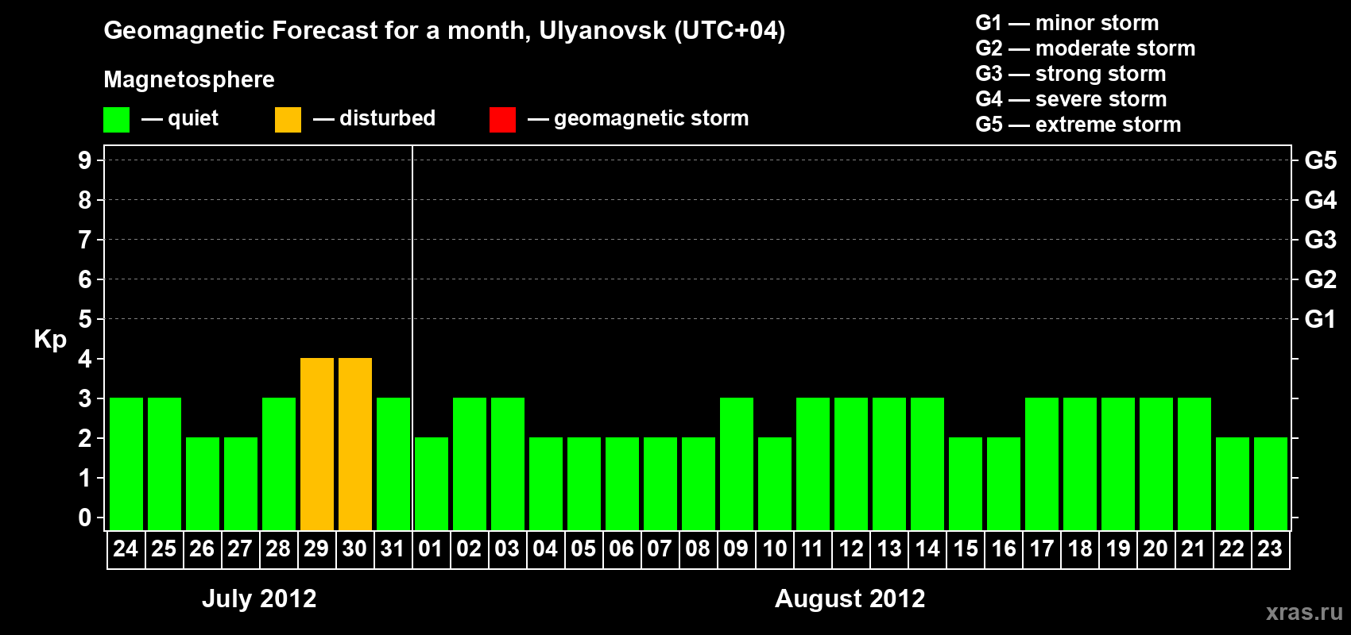Click the date label 07
This screenshot has height=635, width=1351.
pyautogui.click(x=660, y=548)
